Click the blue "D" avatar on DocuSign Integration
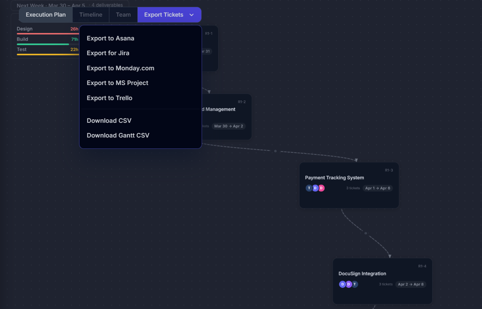The height and width of the screenshot is (309, 482). [342, 284]
